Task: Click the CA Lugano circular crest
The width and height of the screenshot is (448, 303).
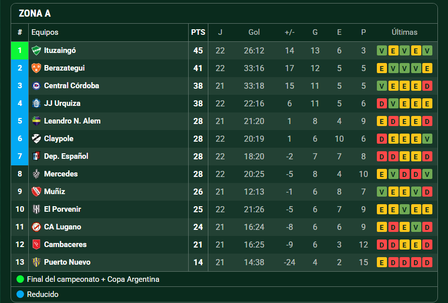Action: (36, 227)
